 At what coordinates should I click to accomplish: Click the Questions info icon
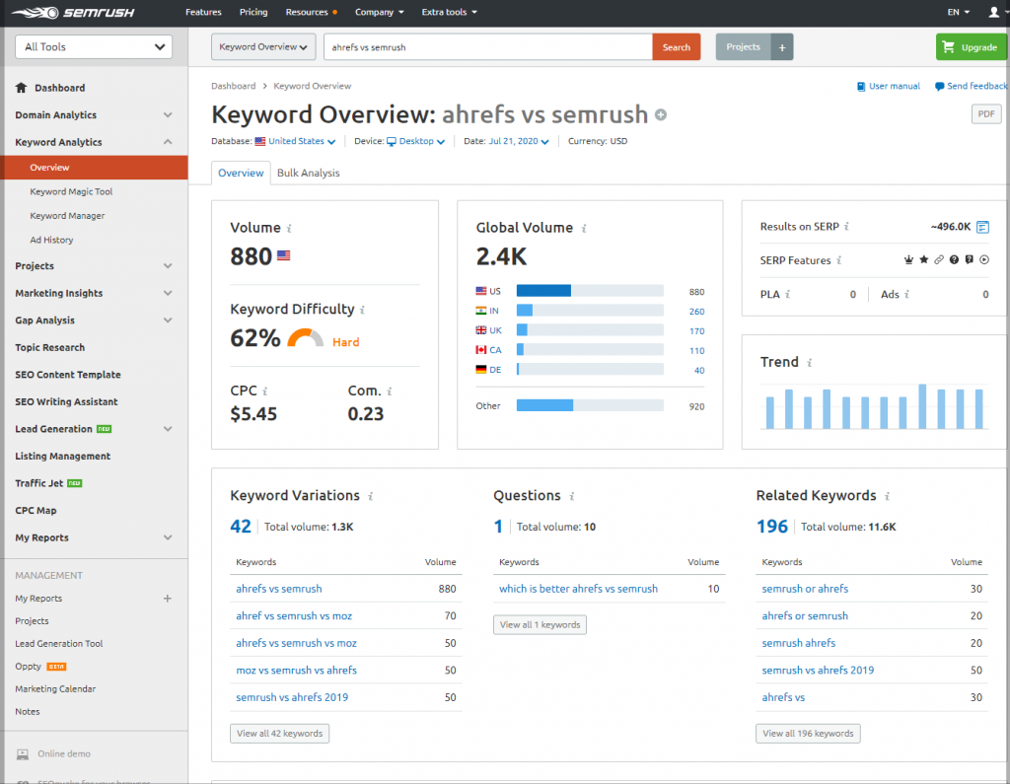(572, 496)
